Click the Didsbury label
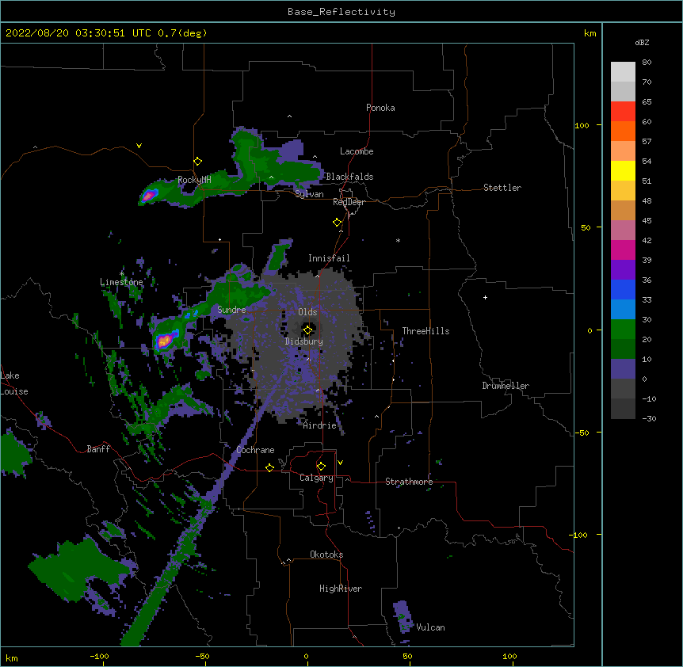Screen dimensions: 683x667 (x=304, y=341)
